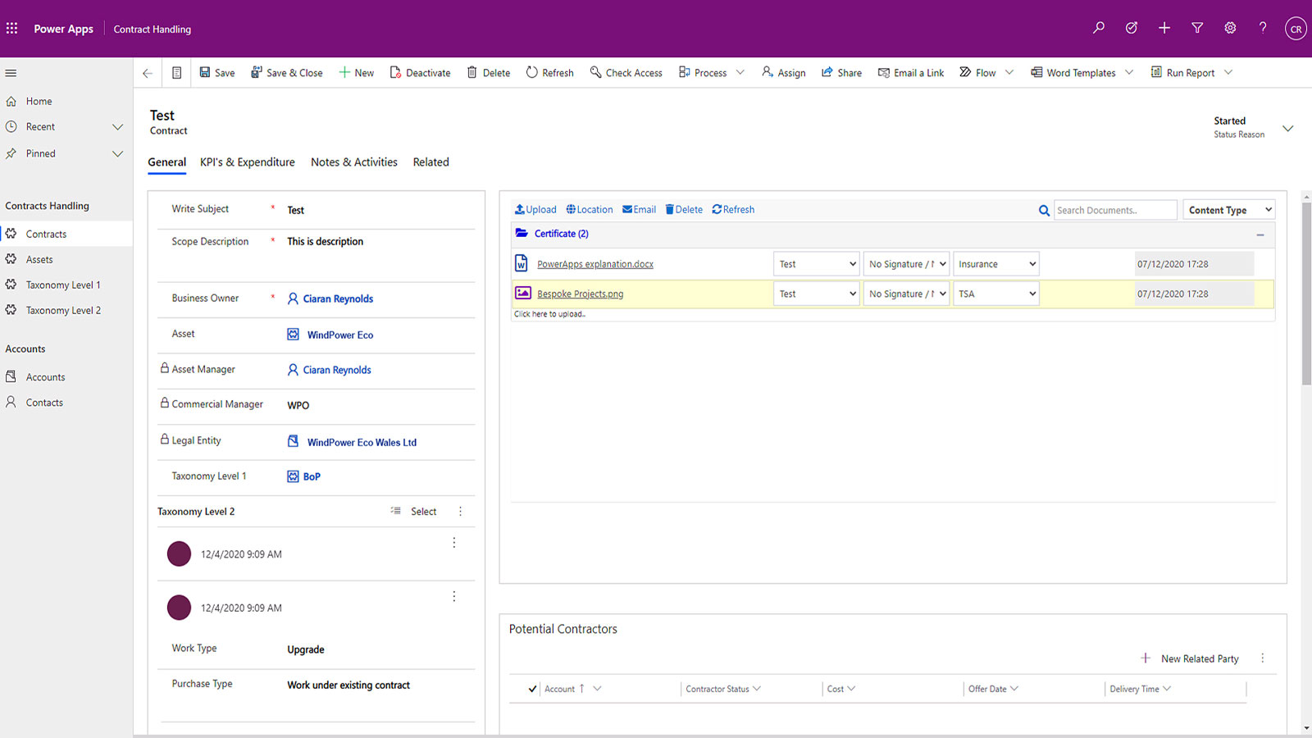
Task: Open the Notes & Activities tab
Action: click(354, 162)
